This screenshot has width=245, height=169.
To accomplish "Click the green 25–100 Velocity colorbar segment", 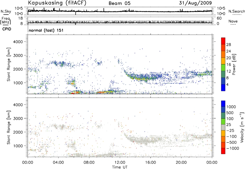I will coord(223,121).
